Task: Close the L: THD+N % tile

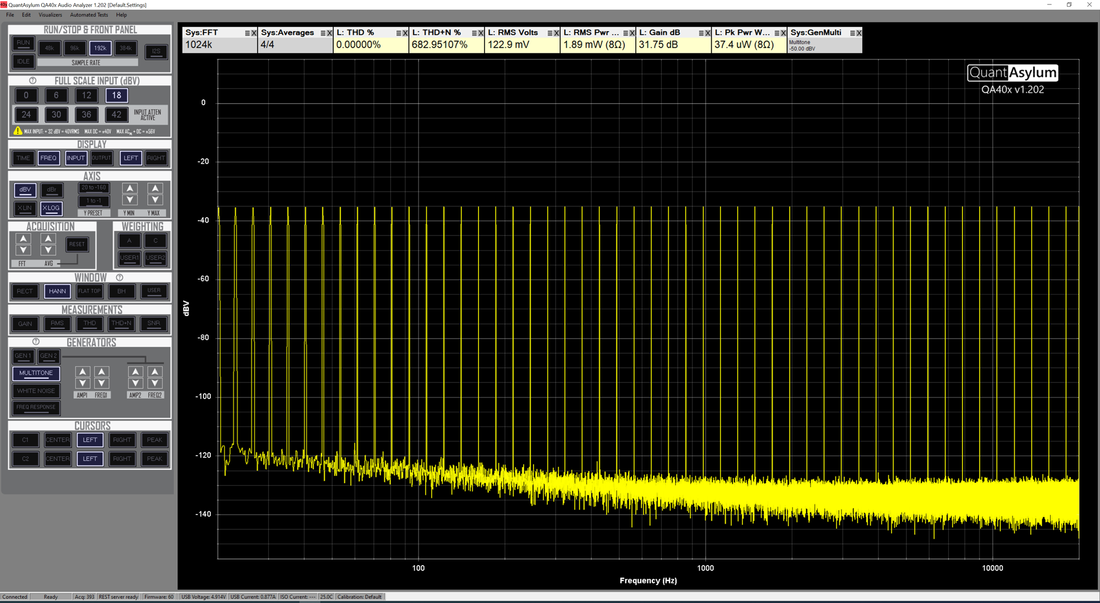Action: pos(481,33)
